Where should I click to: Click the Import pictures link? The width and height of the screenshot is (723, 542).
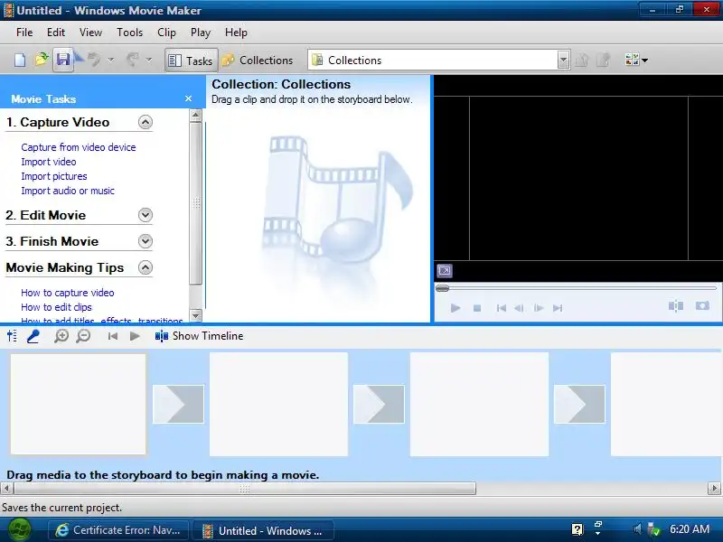(x=54, y=176)
